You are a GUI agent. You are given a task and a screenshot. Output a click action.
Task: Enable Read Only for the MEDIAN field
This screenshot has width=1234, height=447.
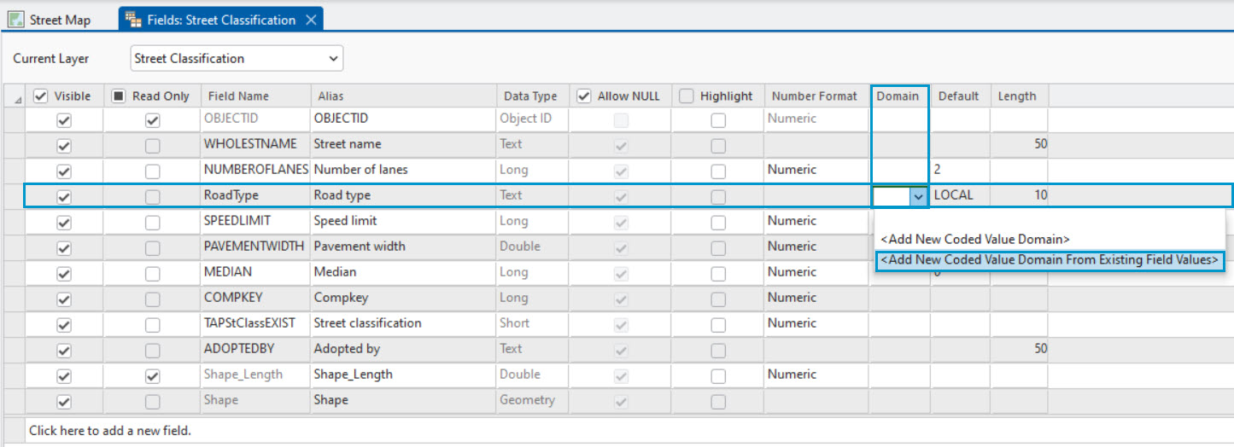coord(152,273)
